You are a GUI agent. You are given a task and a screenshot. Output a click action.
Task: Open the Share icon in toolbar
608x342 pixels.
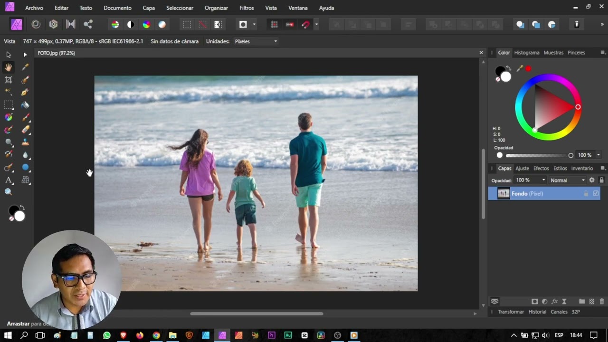tap(88, 24)
